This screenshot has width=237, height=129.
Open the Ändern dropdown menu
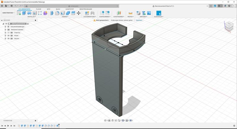pyautogui.click(x=65, y=17)
